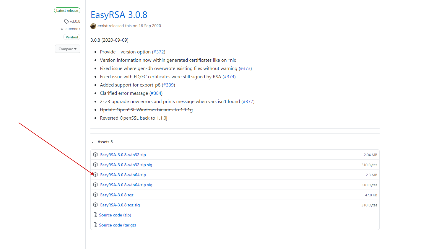Open issue #377 link

248,102
